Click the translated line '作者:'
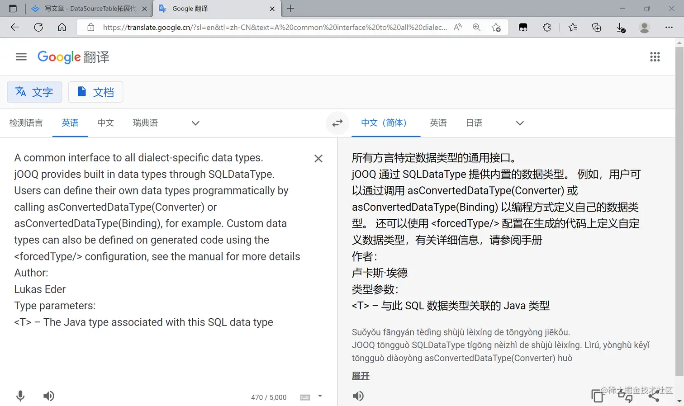Image resolution: width=684 pixels, height=406 pixels. 364,256
